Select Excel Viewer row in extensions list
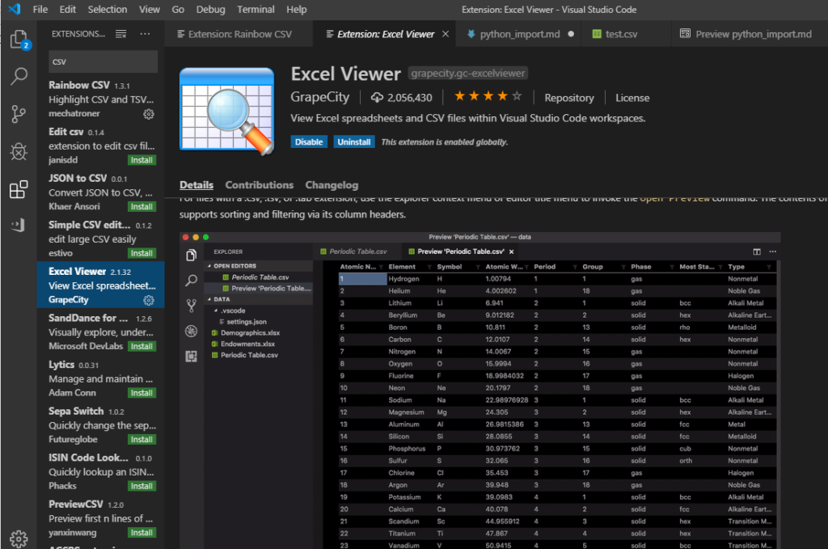The height and width of the screenshot is (549, 828). 101,285
